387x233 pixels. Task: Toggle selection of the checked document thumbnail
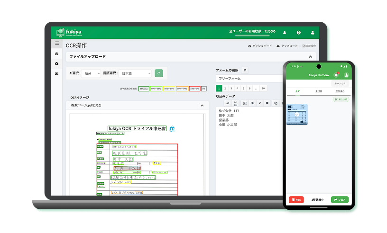point(297,115)
